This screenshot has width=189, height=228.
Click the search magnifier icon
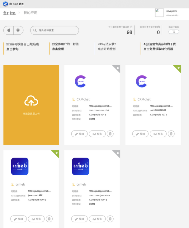pyautogui.click(x=35, y=30)
